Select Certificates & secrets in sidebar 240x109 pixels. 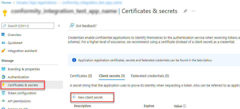23,85
